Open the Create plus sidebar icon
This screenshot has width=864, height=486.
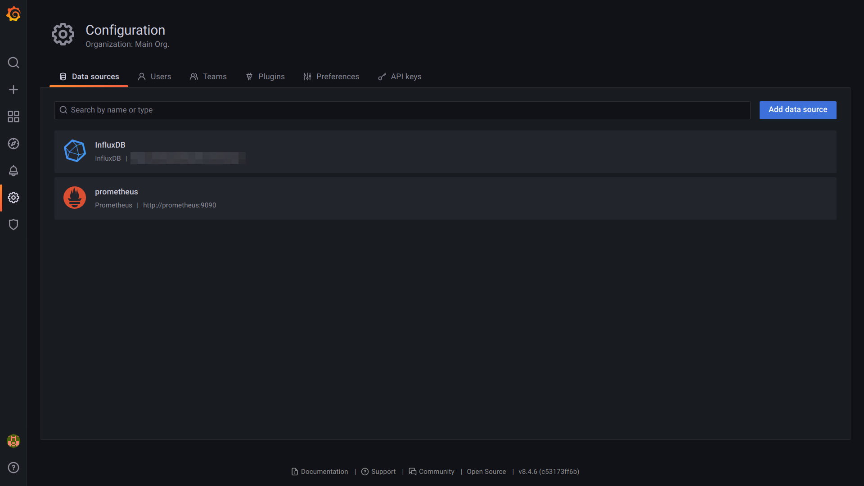(13, 90)
